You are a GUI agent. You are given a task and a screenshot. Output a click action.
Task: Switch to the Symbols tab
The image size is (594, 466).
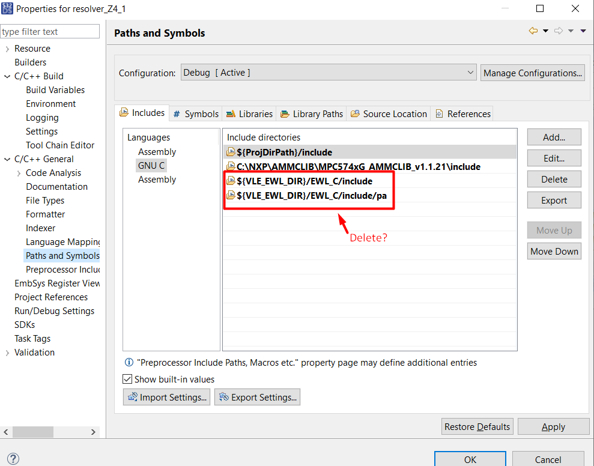(x=196, y=113)
